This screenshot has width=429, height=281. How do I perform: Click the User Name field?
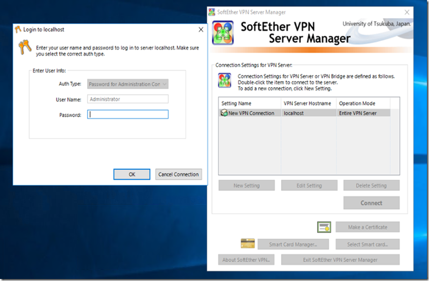(x=128, y=100)
